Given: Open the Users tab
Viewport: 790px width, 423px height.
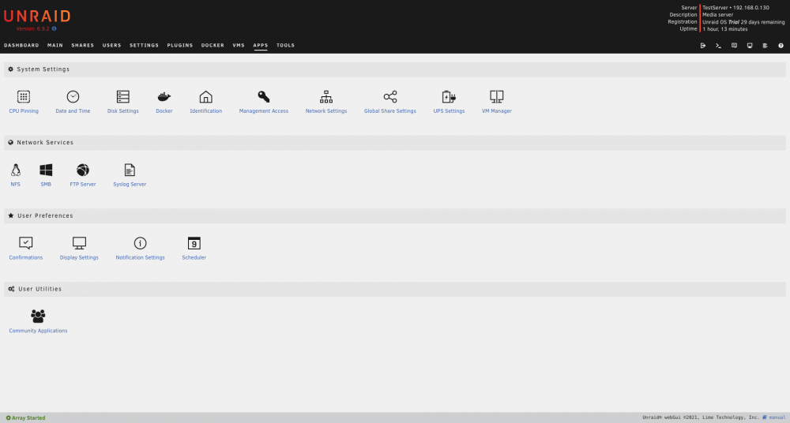Looking at the screenshot, I should [112, 45].
